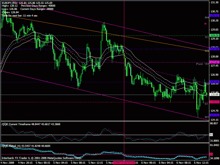
Task: Click the '4 Nov 2008' time axis label
Action: coord(7,163)
